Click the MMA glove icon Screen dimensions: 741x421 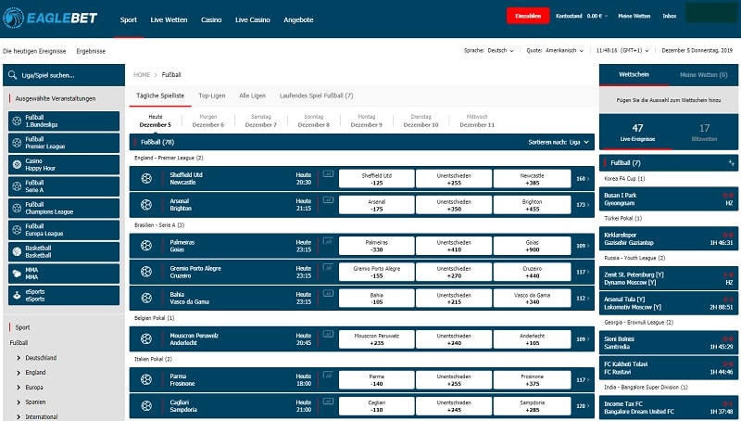click(x=17, y=274)
